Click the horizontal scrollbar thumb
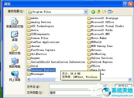Image resolution: width=134 pixels, height=98 pixels. pos(43,79)
